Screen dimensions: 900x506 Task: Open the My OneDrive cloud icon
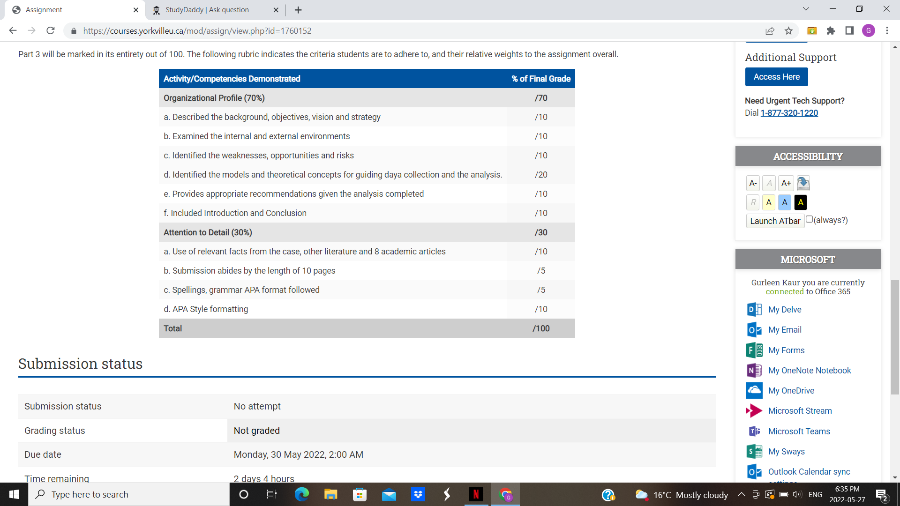754,390
